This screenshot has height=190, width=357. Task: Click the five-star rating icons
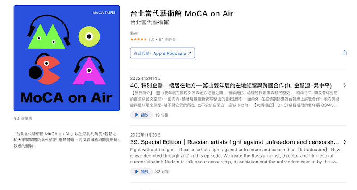(x=138, y=40)
